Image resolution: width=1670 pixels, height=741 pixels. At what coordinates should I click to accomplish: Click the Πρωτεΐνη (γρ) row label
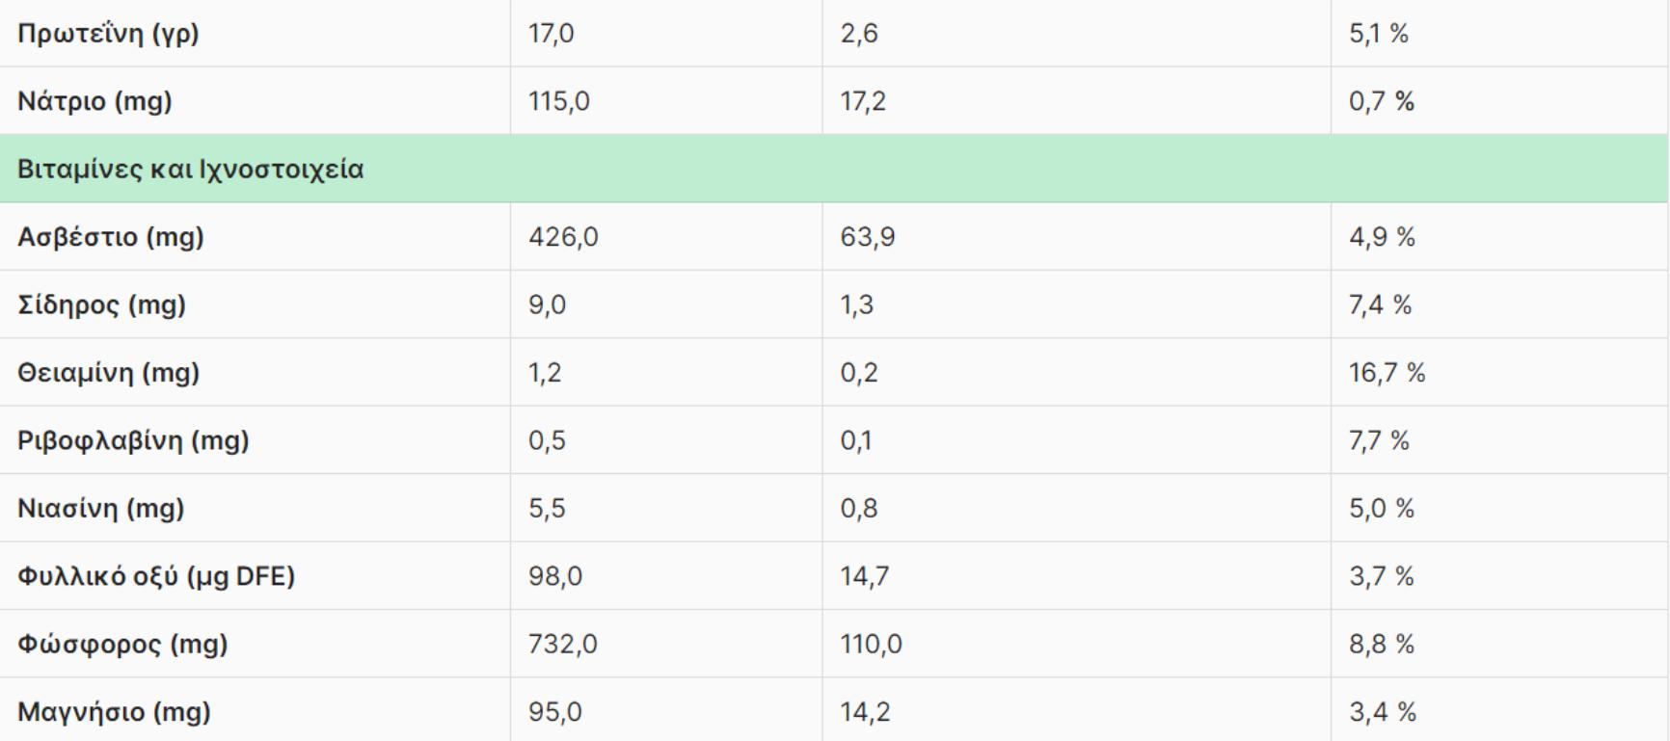point(108,34)
